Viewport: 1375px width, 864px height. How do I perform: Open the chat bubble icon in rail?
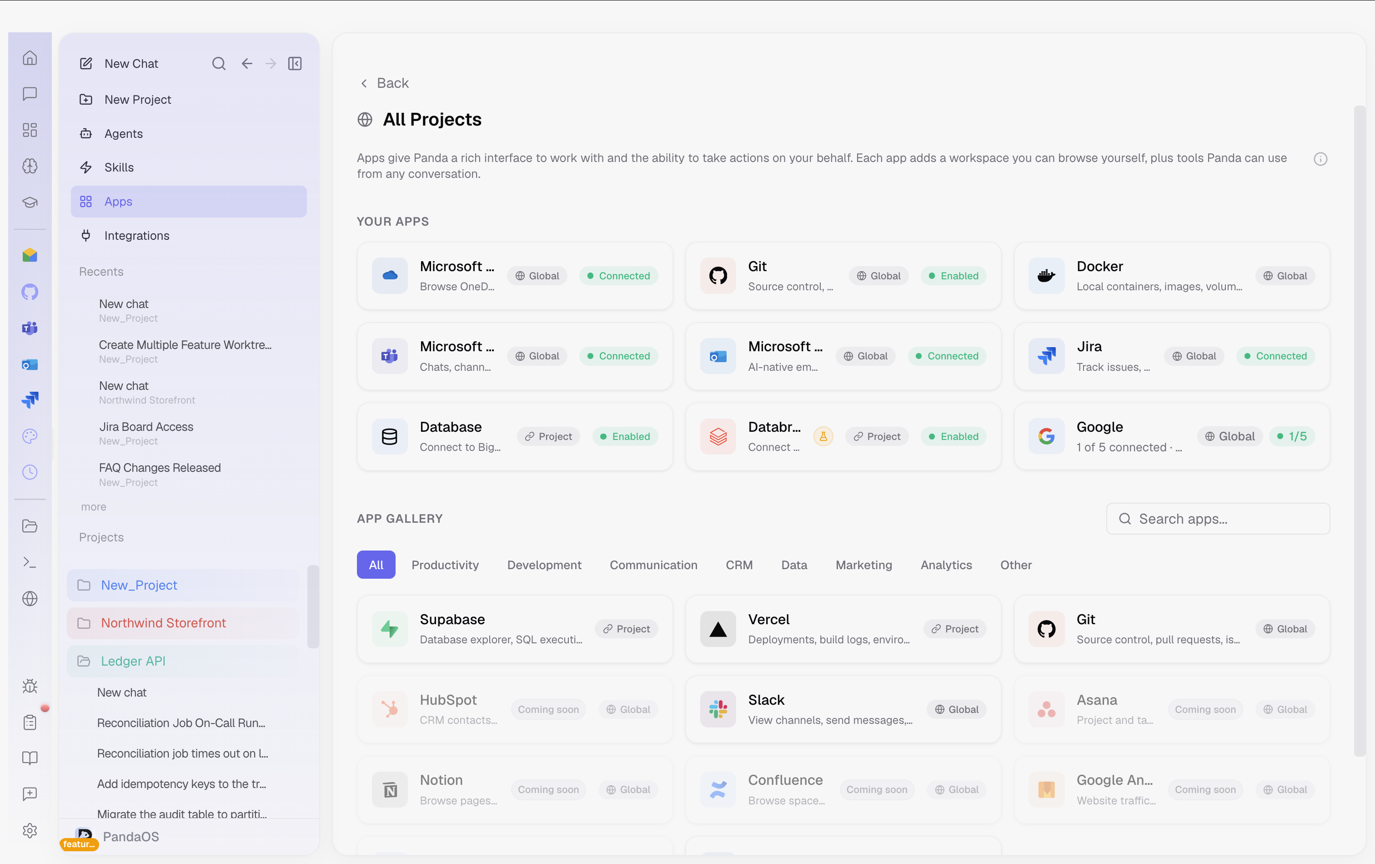30,94
